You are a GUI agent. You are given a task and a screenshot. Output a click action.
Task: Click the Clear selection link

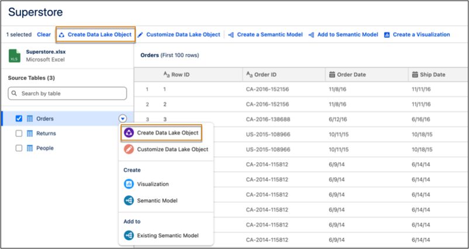(44, 34)
